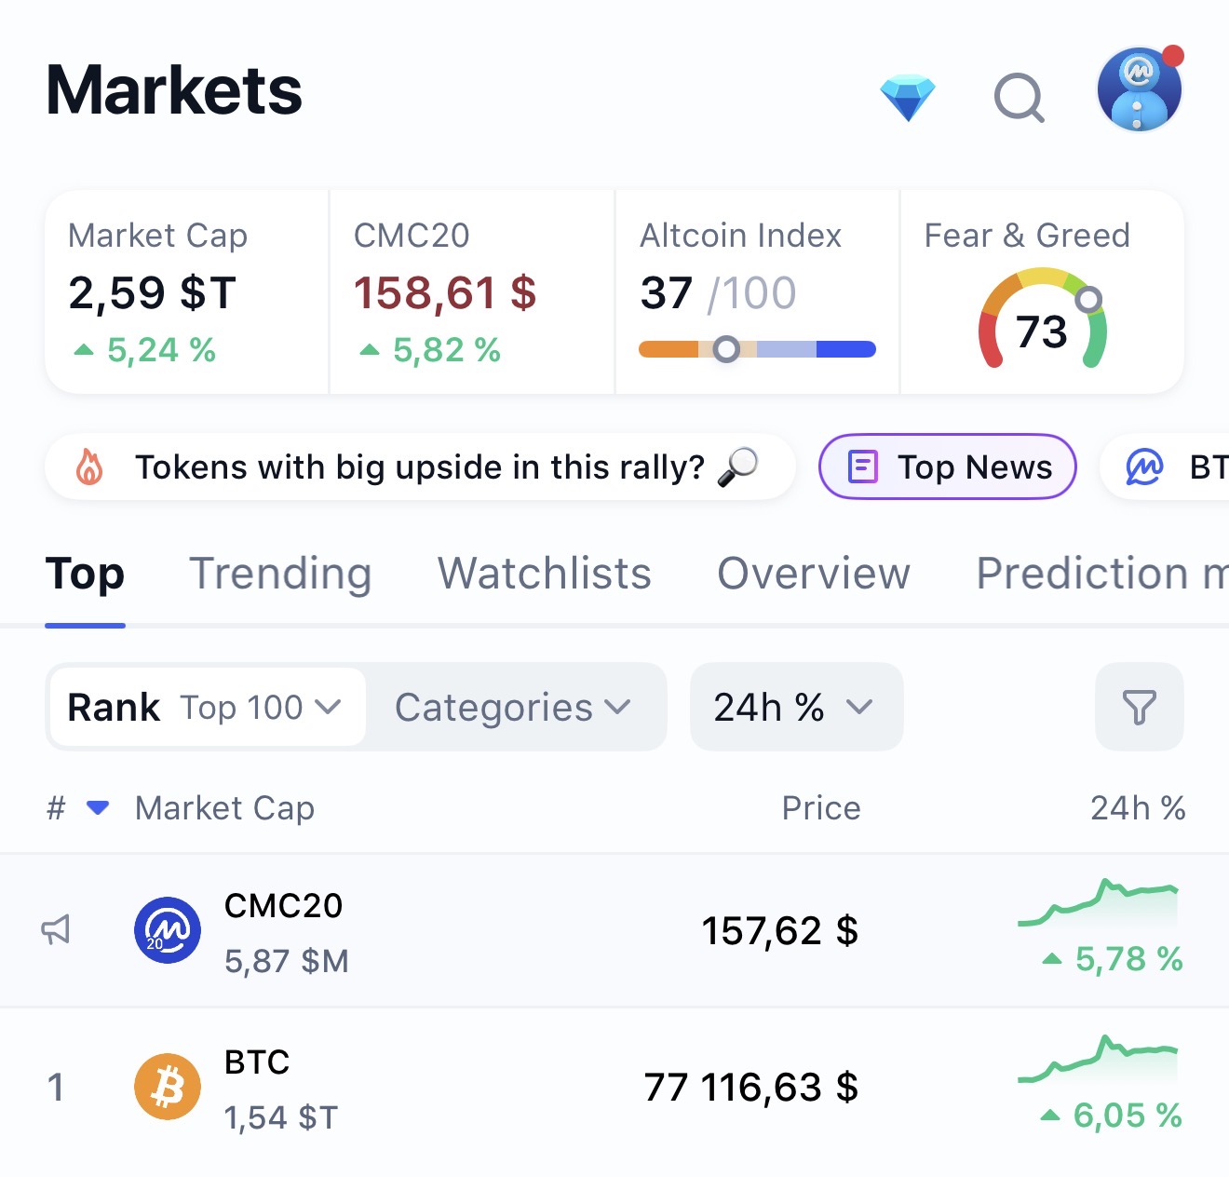
Task: Open search with the magnifier icon
Action: [1020, 98]
